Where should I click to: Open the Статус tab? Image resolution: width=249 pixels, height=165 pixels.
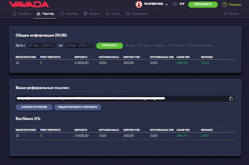tap(113, 14)
